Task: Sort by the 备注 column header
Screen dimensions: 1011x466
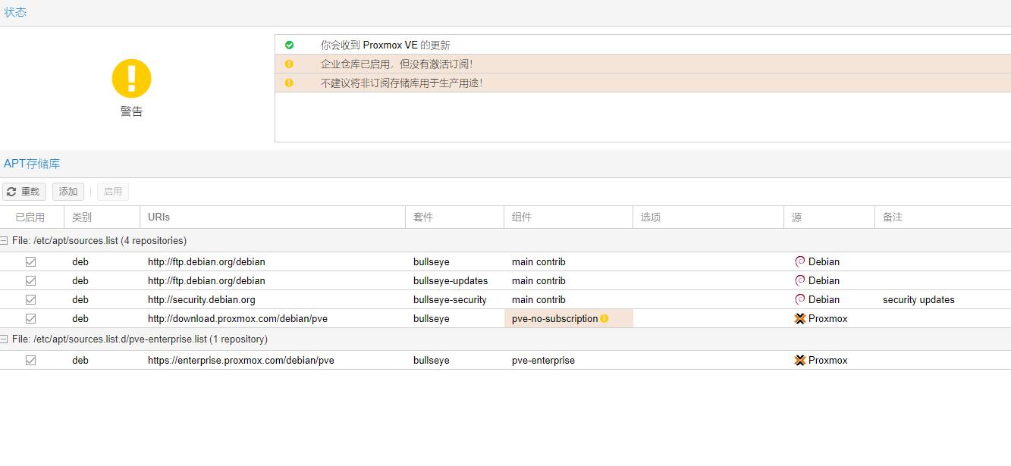Action: point(943,217)
